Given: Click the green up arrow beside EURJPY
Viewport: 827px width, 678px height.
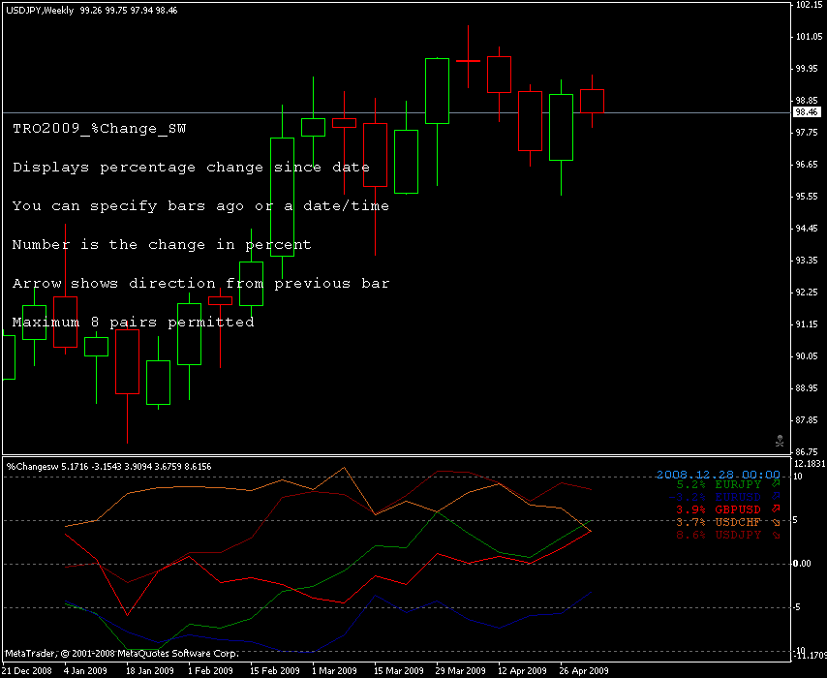Looking at the screenshot, I should pyautogui.click(x=775, y=483).
